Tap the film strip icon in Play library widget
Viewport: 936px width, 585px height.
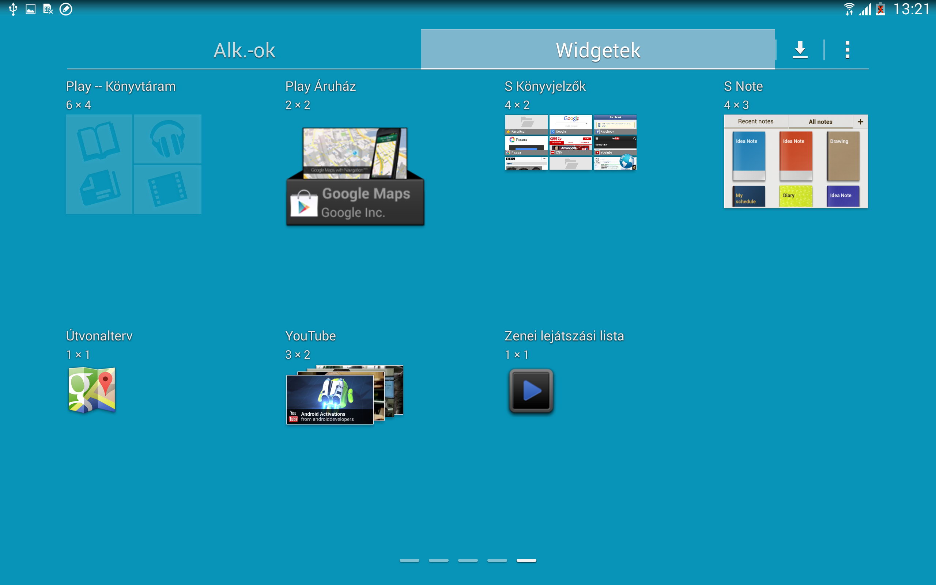[x=167, y=189]
